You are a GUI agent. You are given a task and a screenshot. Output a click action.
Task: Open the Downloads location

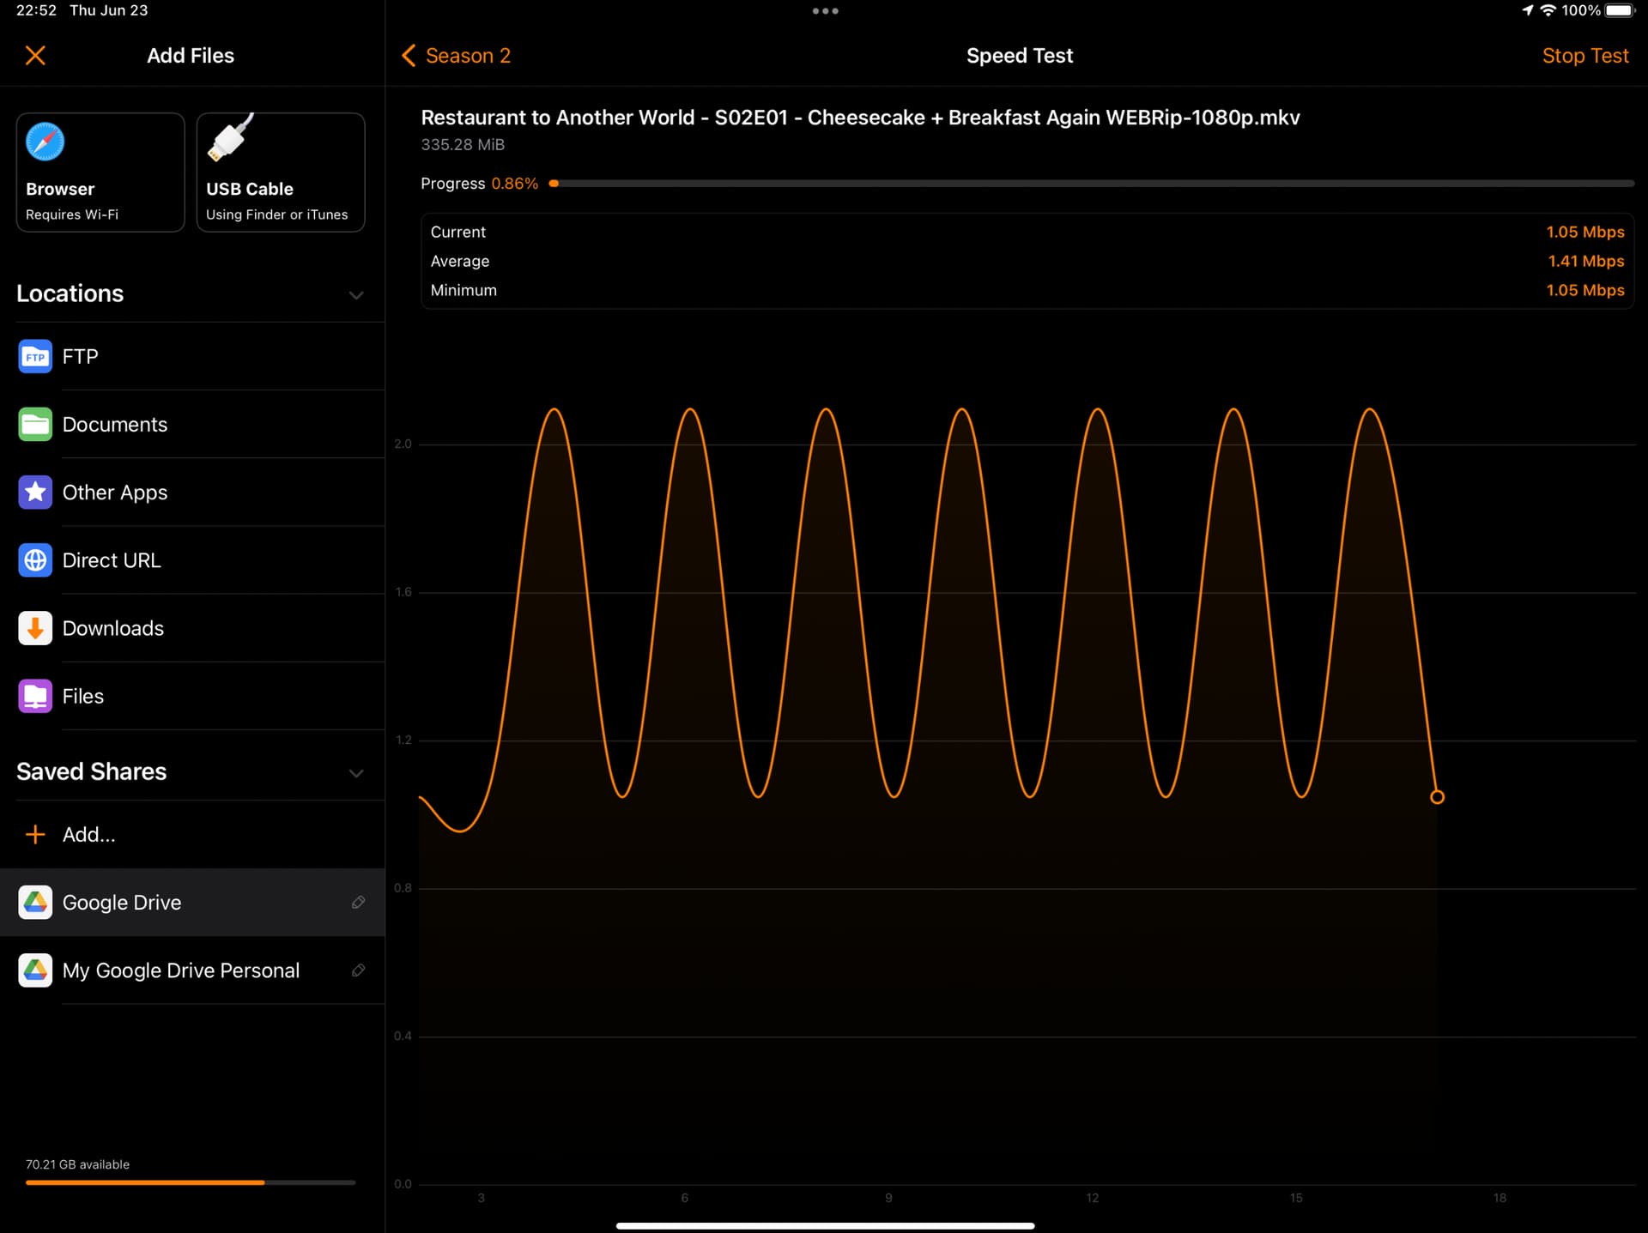coord(112,628)
